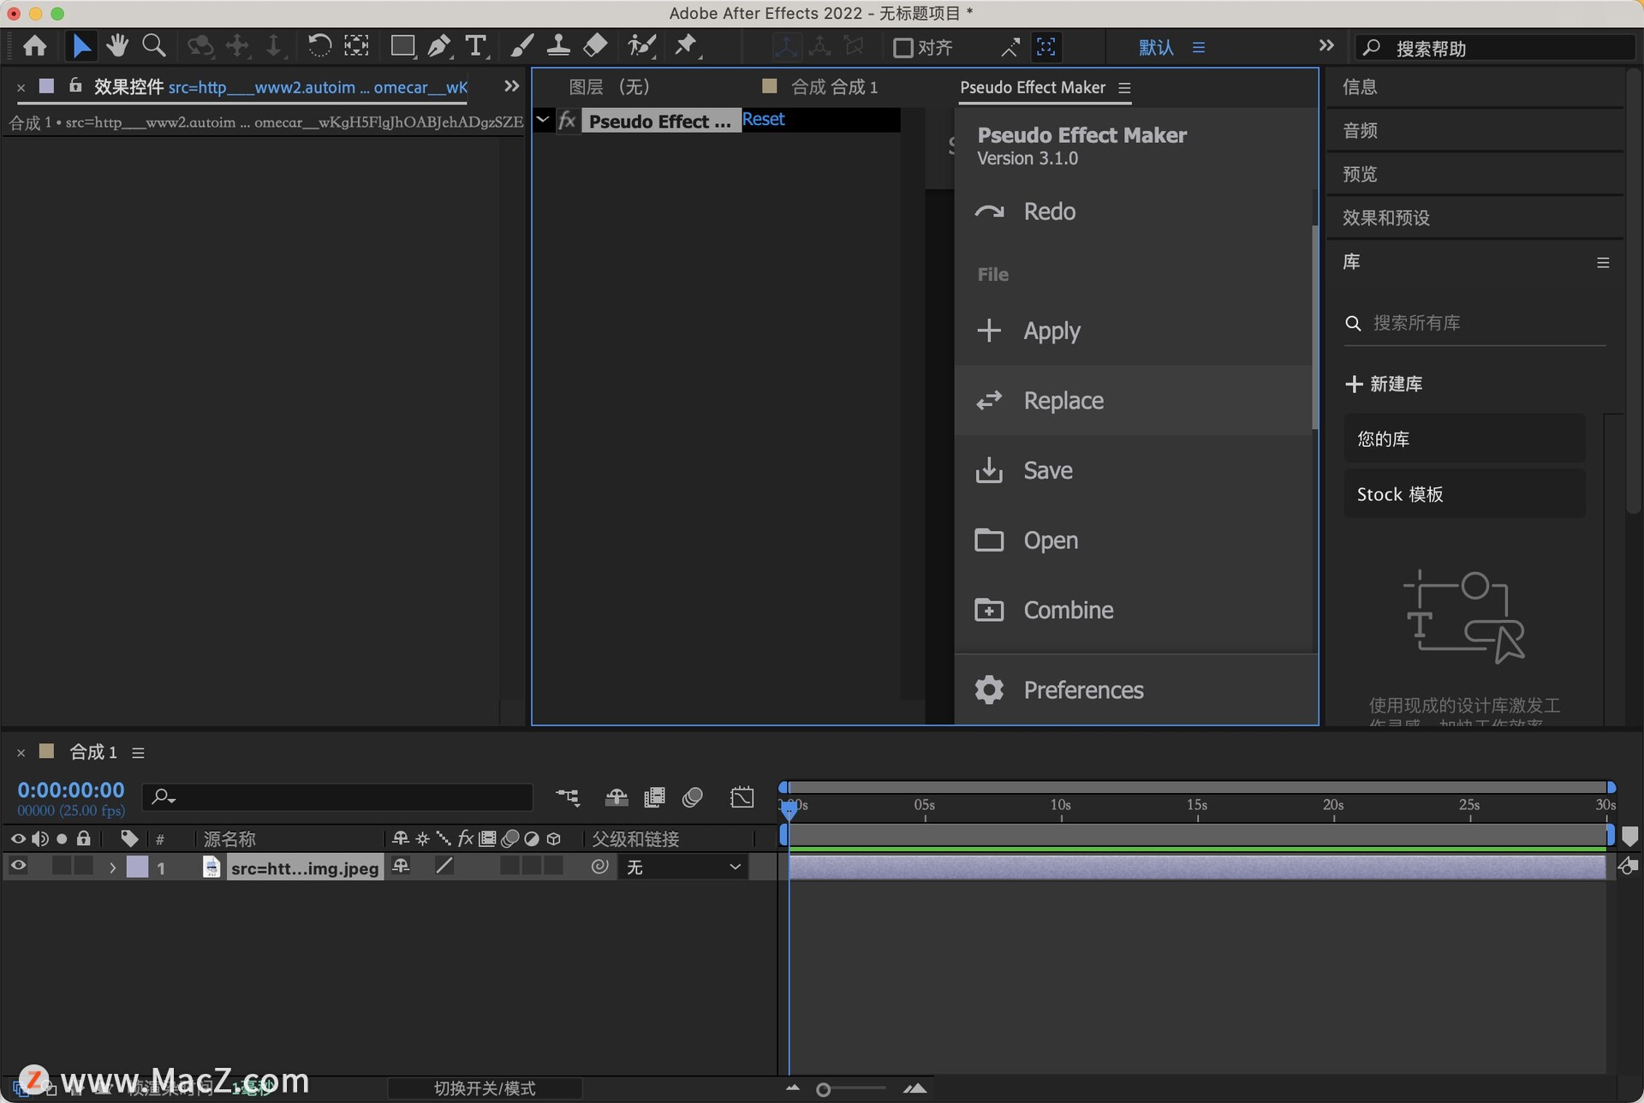Click the 新建库 button
Viewport: 1644px width, 1103px height.
point(1385,385)
